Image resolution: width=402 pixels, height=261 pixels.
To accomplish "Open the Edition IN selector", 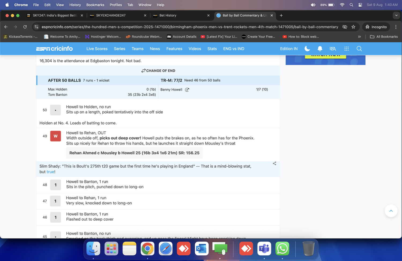I will [289, 49].
